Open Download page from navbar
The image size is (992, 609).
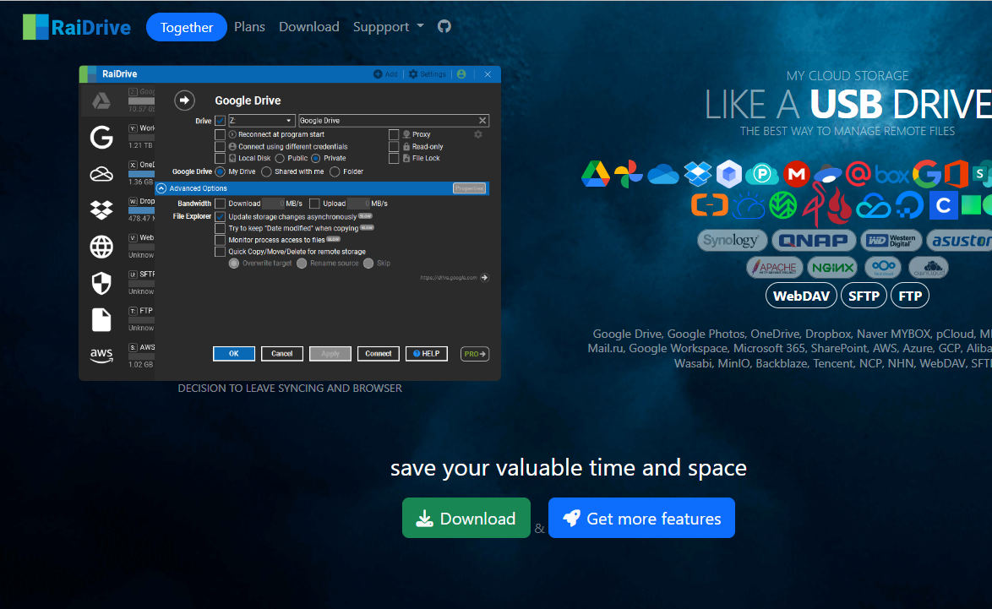309,26
